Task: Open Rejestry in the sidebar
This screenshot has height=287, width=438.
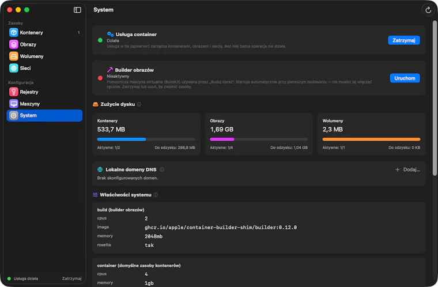Action: [44, 92]
